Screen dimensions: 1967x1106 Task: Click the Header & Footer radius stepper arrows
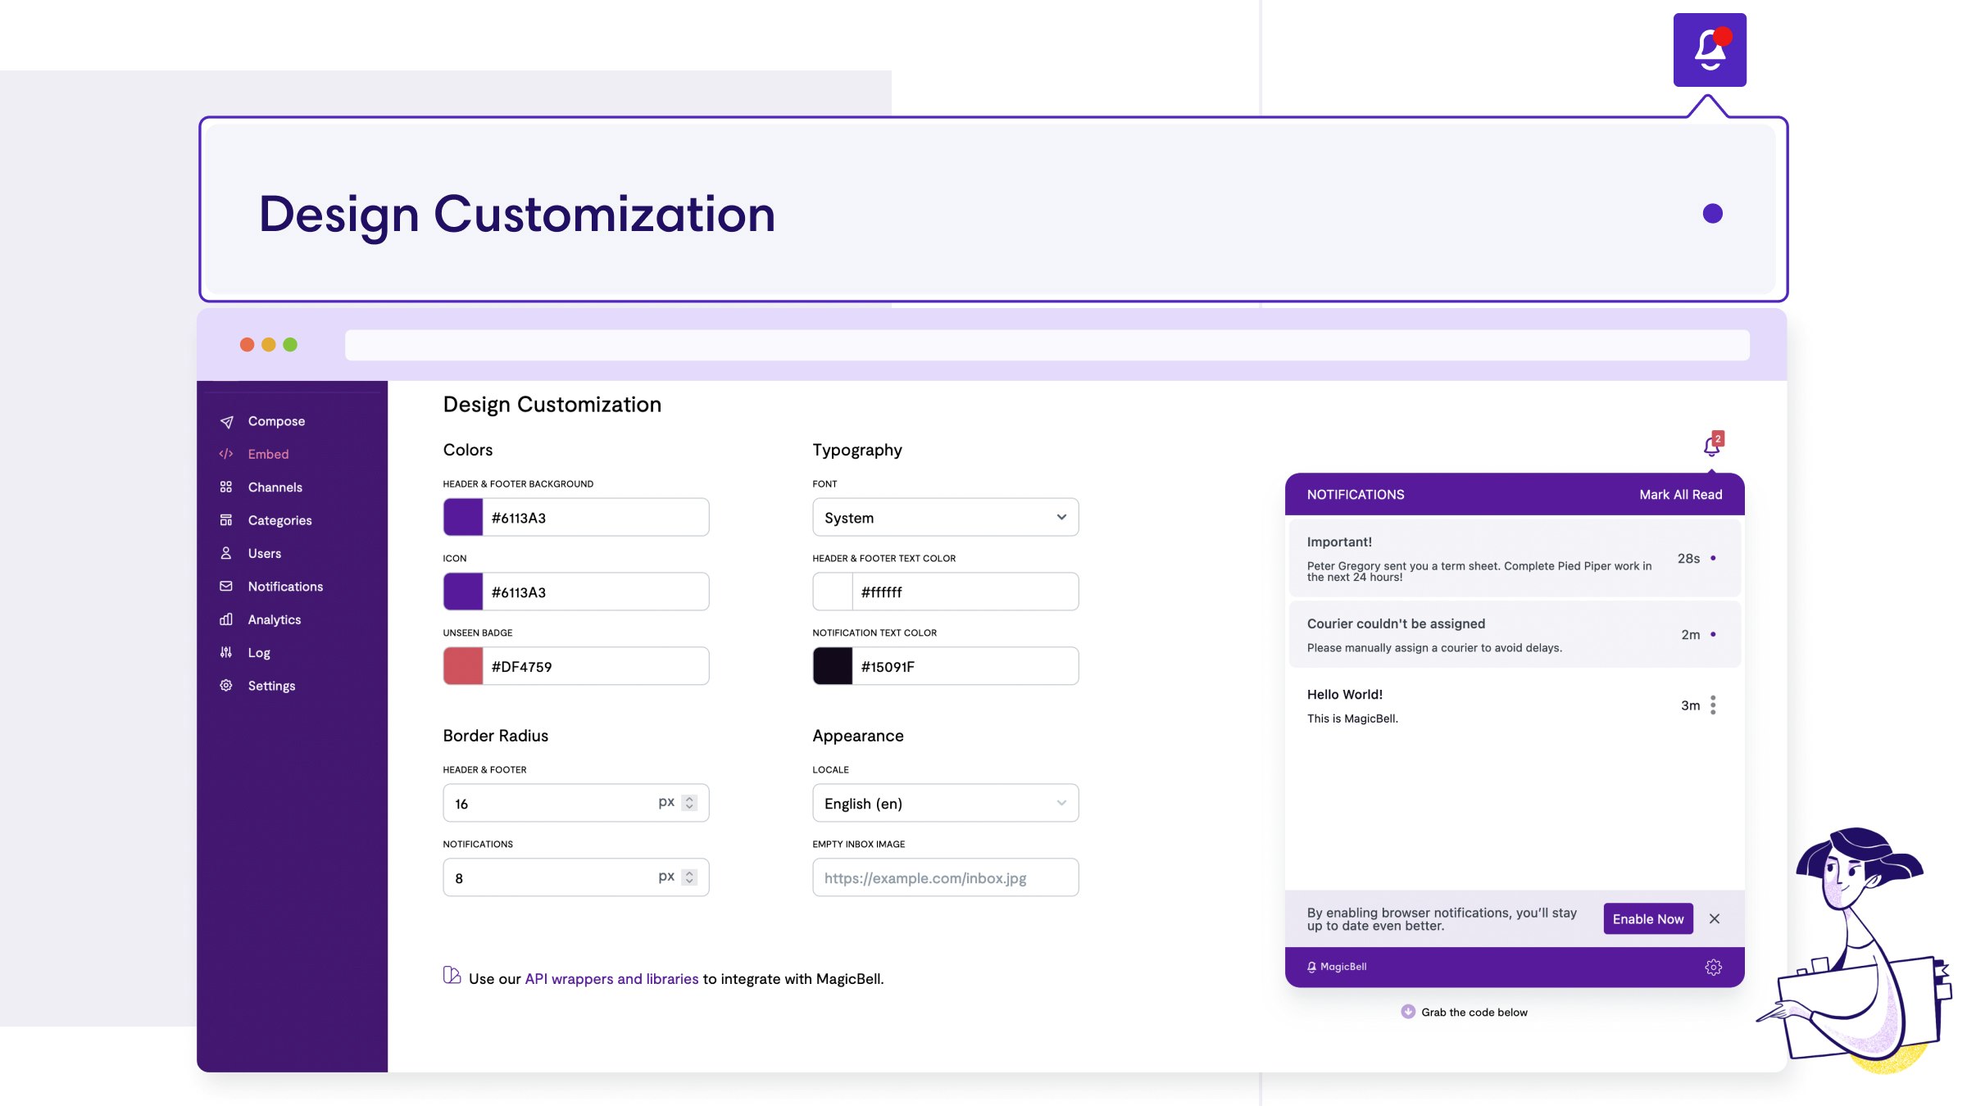point(689,803)
